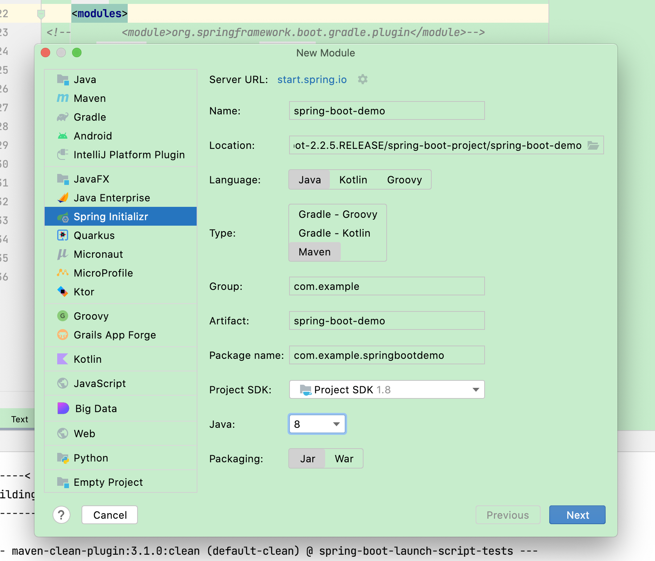Browse for module location with folder icon

[x=594, y=145]
